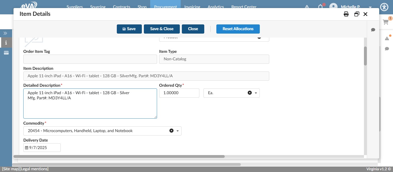Select the information icon in the sidebar

tap(6, 42)
